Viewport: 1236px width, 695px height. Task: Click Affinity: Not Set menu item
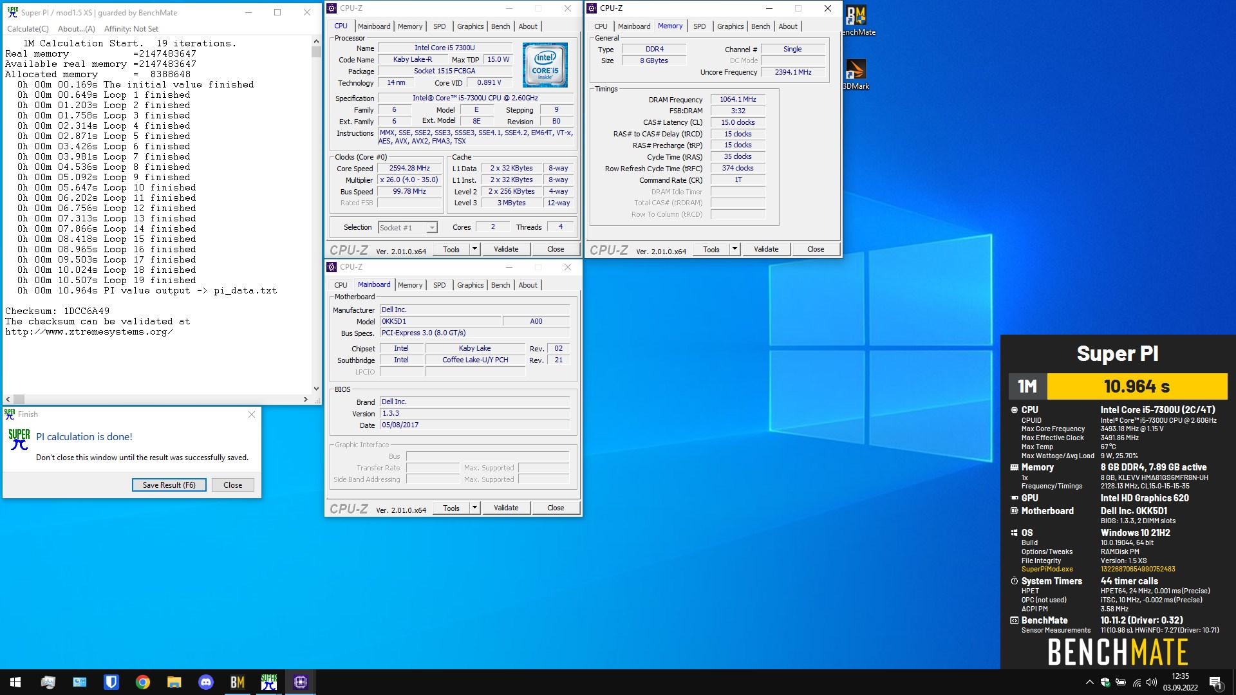(x=131, y=29)
